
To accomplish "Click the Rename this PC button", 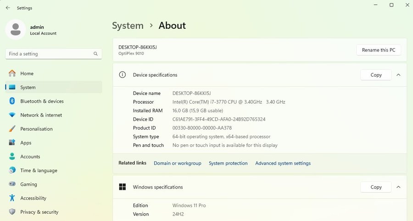I will pyautogui.click(x=378, y=50).
